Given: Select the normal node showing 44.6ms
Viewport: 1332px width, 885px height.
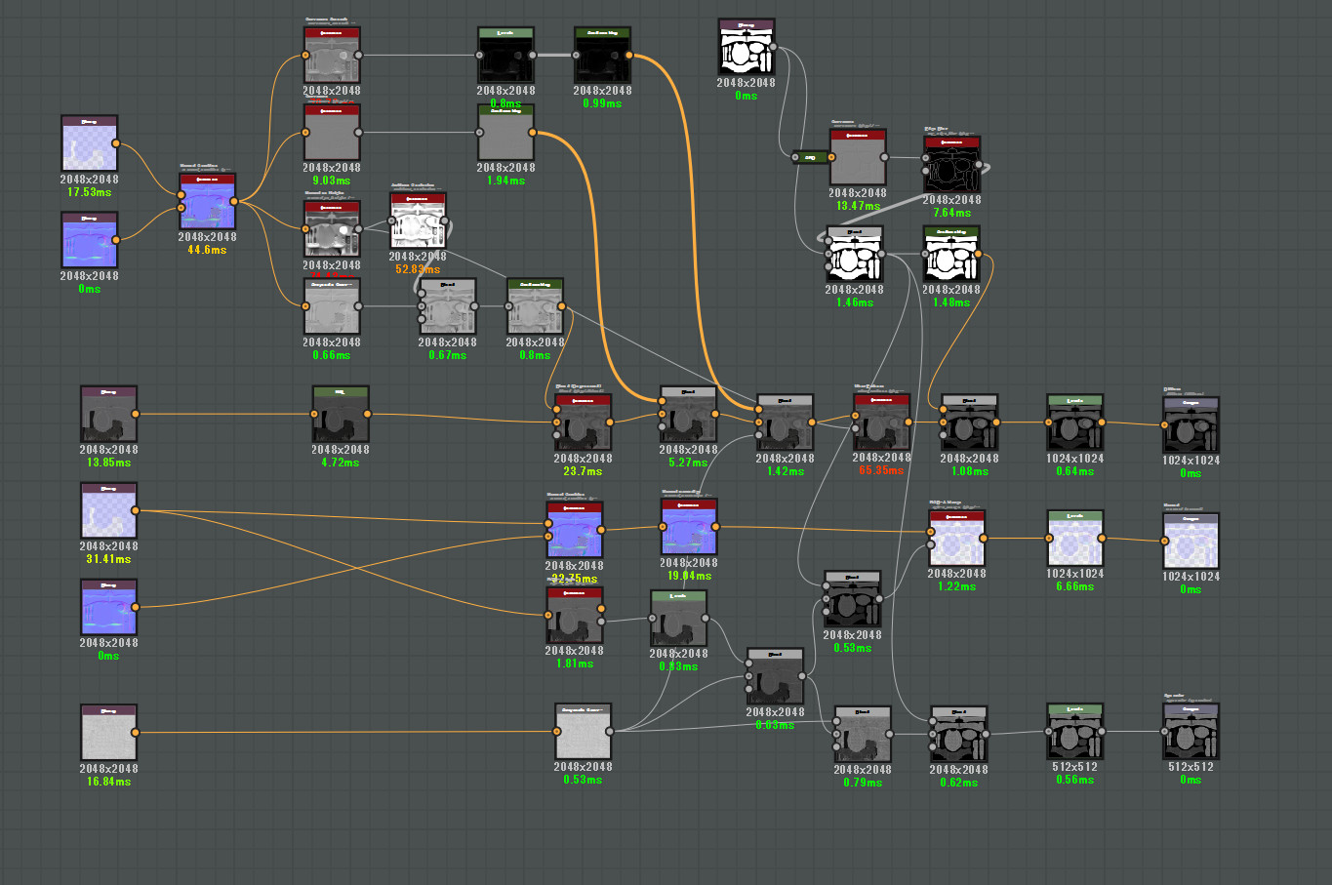Looking at the screenshot, I should coord(207,202).
